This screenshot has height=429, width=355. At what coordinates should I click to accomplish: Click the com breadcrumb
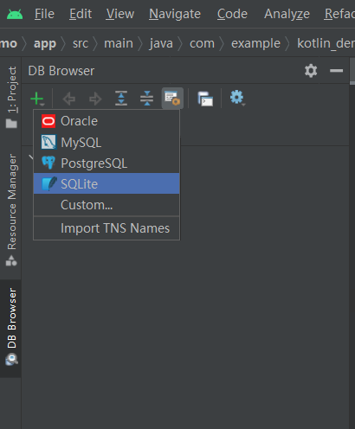(x=202, y=44)
